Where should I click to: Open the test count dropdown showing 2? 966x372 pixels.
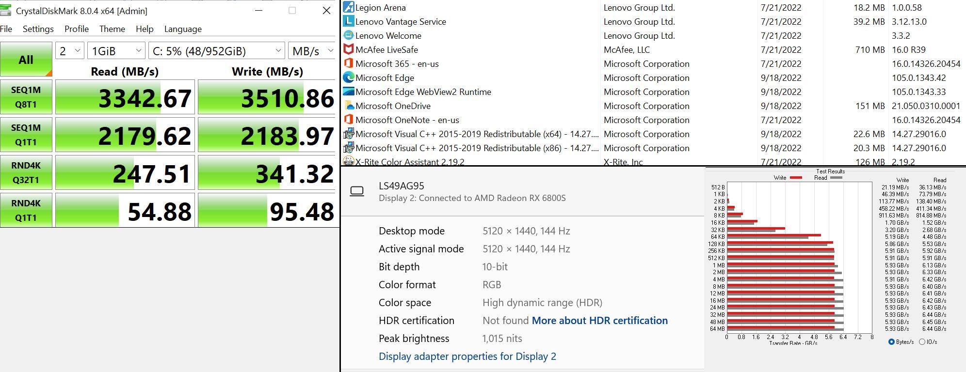(x=70, y=51)
